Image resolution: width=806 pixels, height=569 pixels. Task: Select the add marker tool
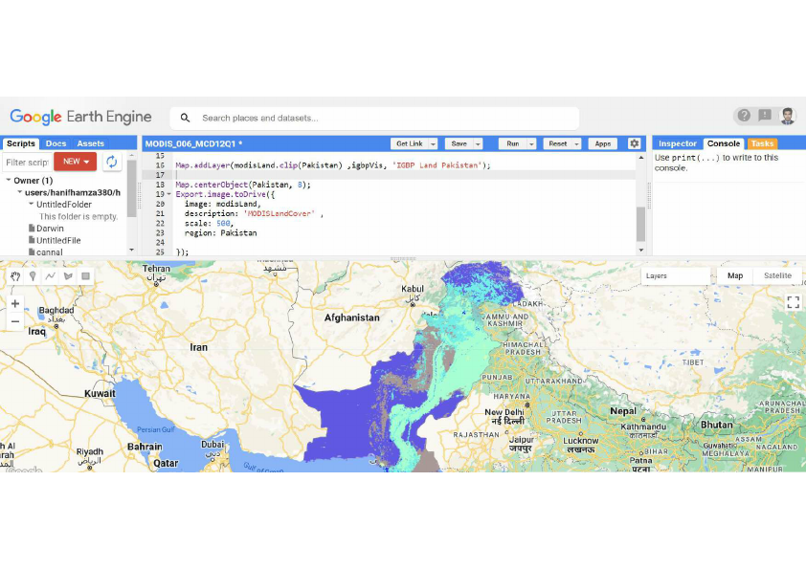tap(33, 276)
